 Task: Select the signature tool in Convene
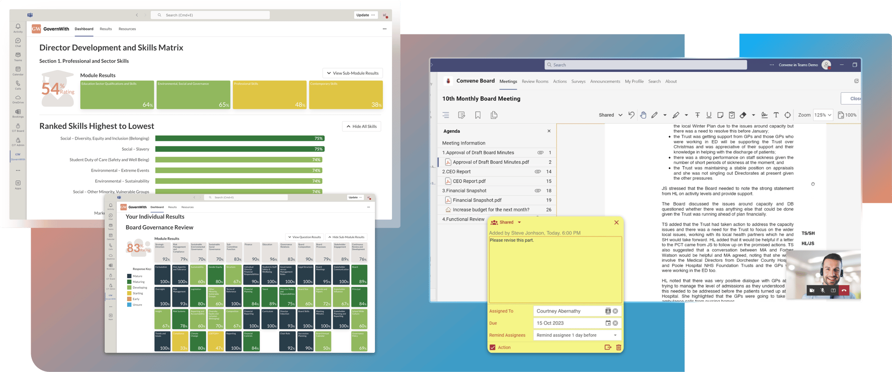click(x=764, y=115)
